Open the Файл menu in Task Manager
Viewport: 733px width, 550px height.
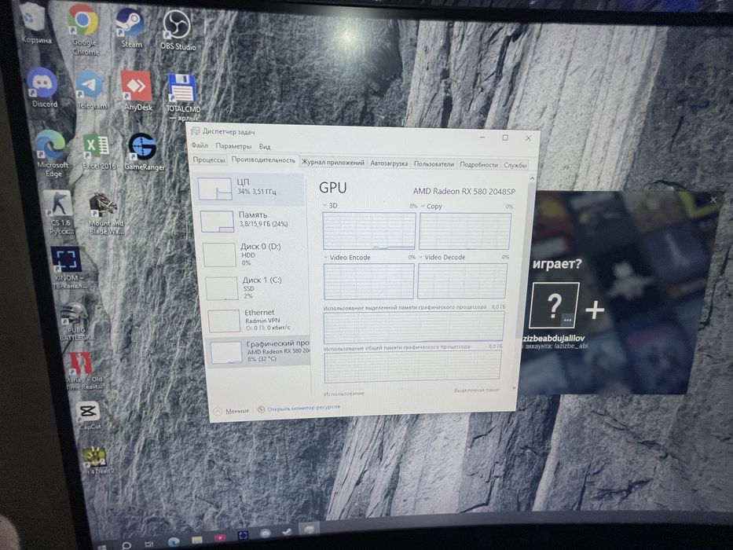(x=200, y=145)
